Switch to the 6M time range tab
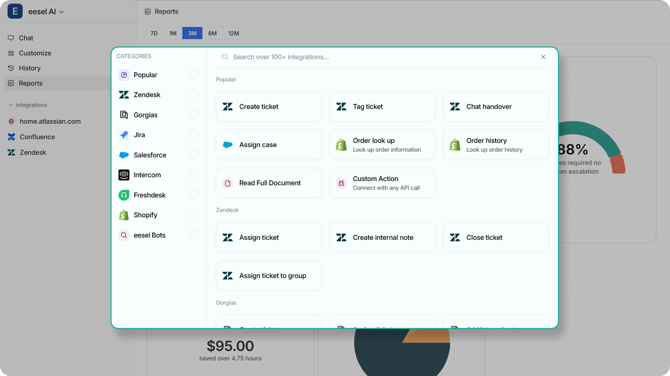670x376 pixels. pyautogui.click(x=212, y=33)
